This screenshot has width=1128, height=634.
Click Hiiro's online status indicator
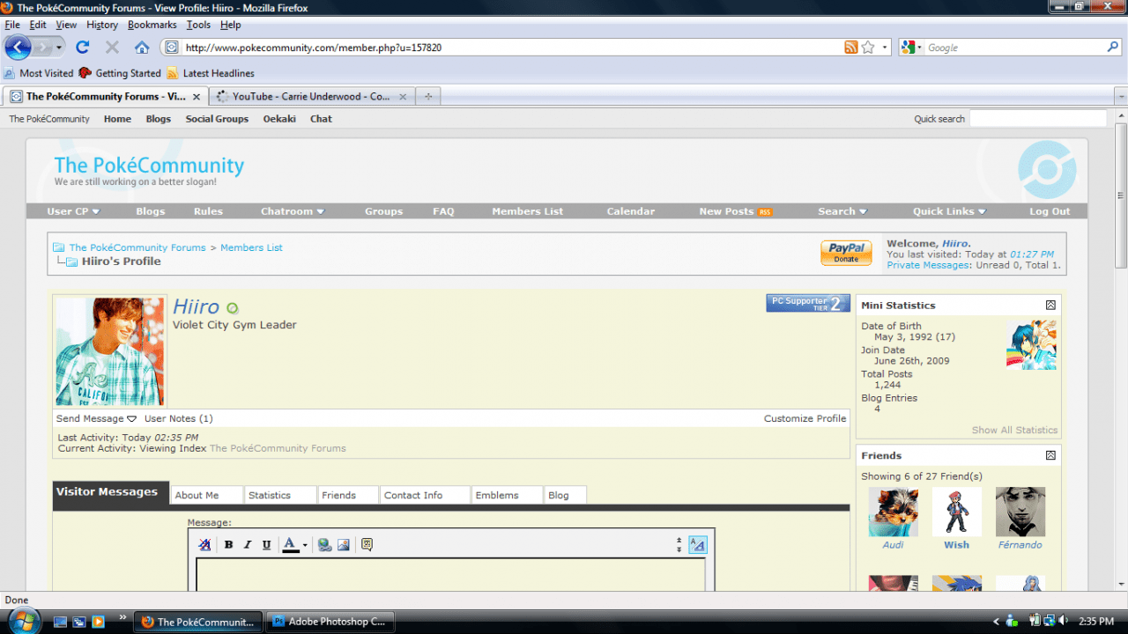point(233,308)
